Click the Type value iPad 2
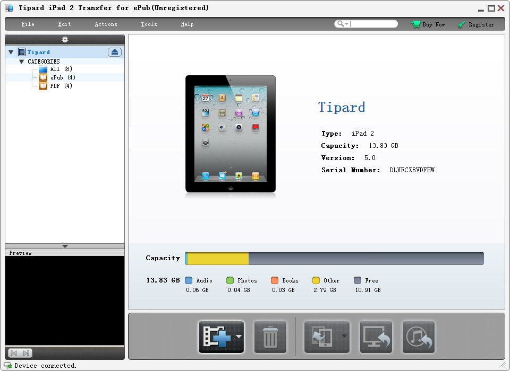The height and width of the screenshot is (371, 510). [363, 134]
